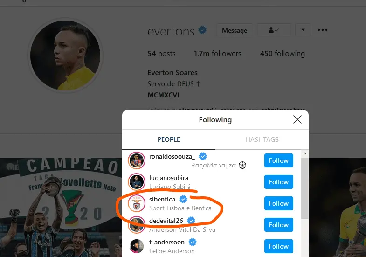Open ronaldosoouza_ avatar
Screen dimensions: 366x257
point(137,160)
